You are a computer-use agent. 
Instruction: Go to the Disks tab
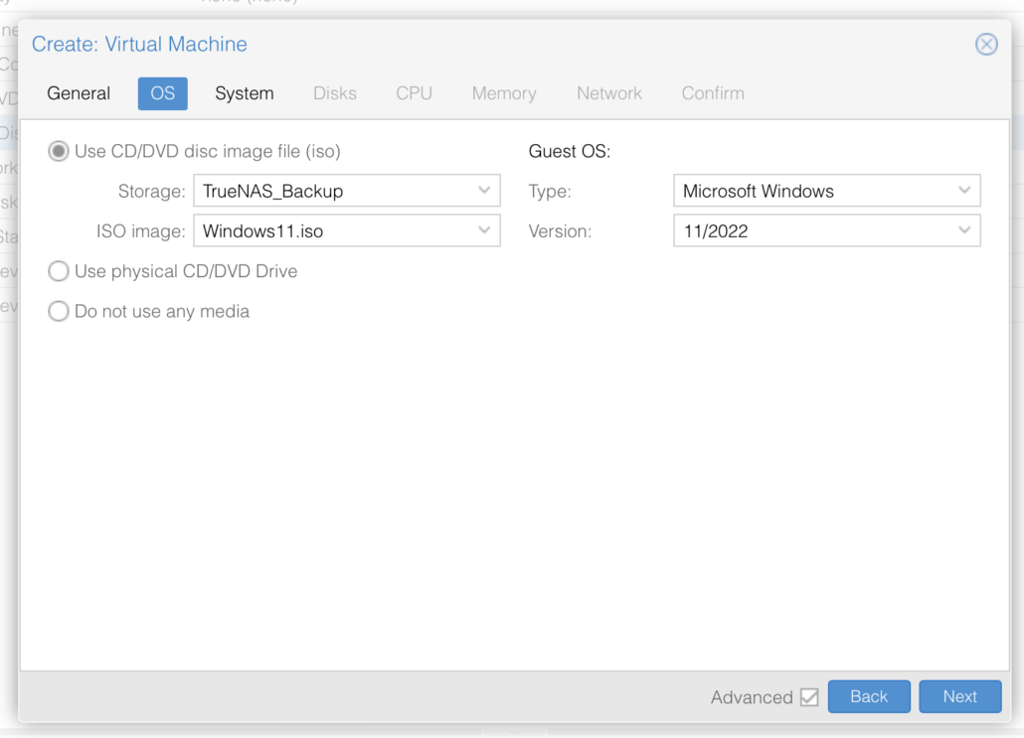pyautogui.click(x=334, y=93)
